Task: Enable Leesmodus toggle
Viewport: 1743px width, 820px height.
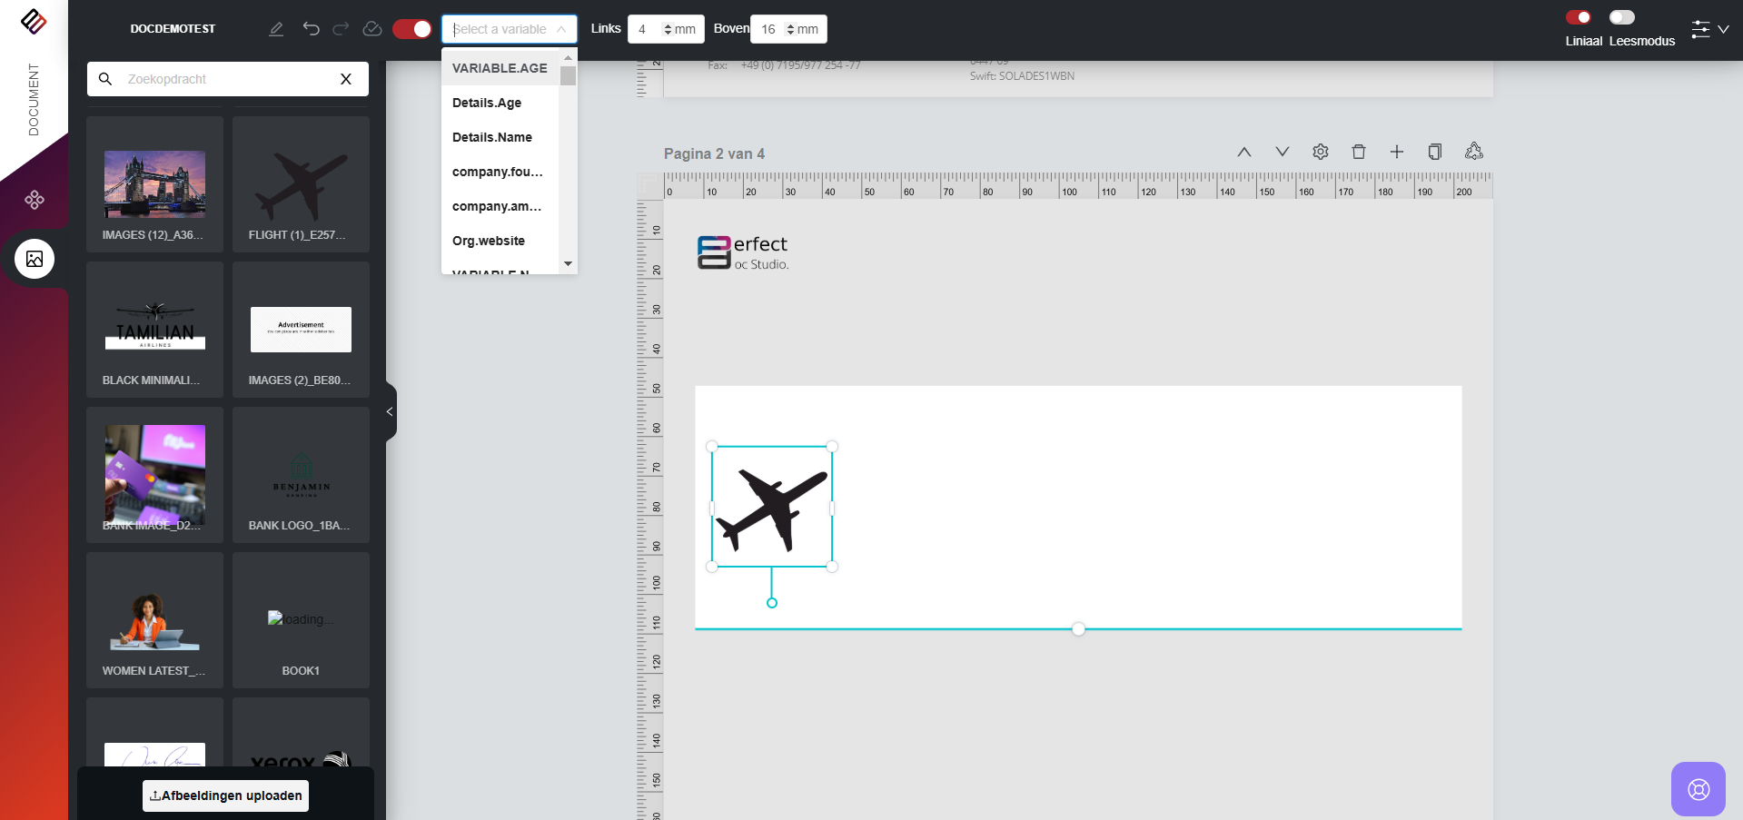Action: [x=1621, y=17]
